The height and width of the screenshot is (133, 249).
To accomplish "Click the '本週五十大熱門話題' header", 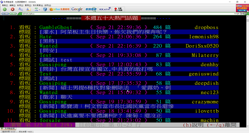I will pos(111,18).
